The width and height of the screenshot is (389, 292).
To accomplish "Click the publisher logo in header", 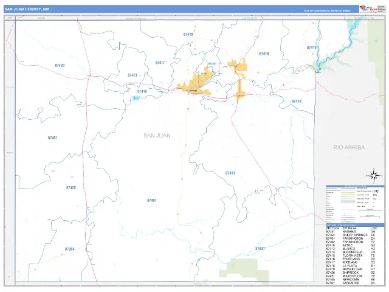I will (368, 9).
